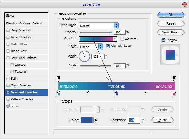
Task: Click the right midpoint diamond marker
Action: (146, 92)
